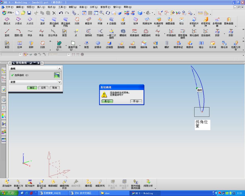This screenshot has height=196, width=245.
Task: Expand feature toolbar overflow chevron after 扫掠
Action: (x=50, y=41)
